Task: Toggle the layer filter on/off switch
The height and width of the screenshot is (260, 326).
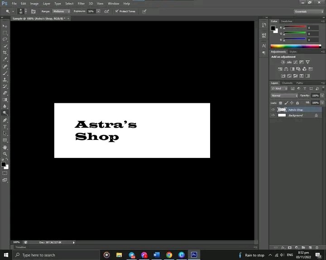Action: 323,88
